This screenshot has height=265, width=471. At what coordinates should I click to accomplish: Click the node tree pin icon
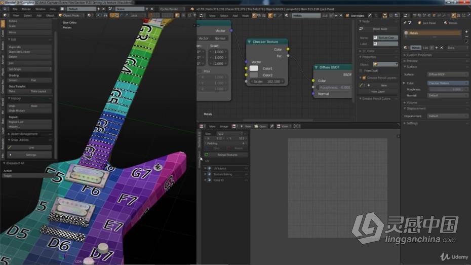[370, 16]
